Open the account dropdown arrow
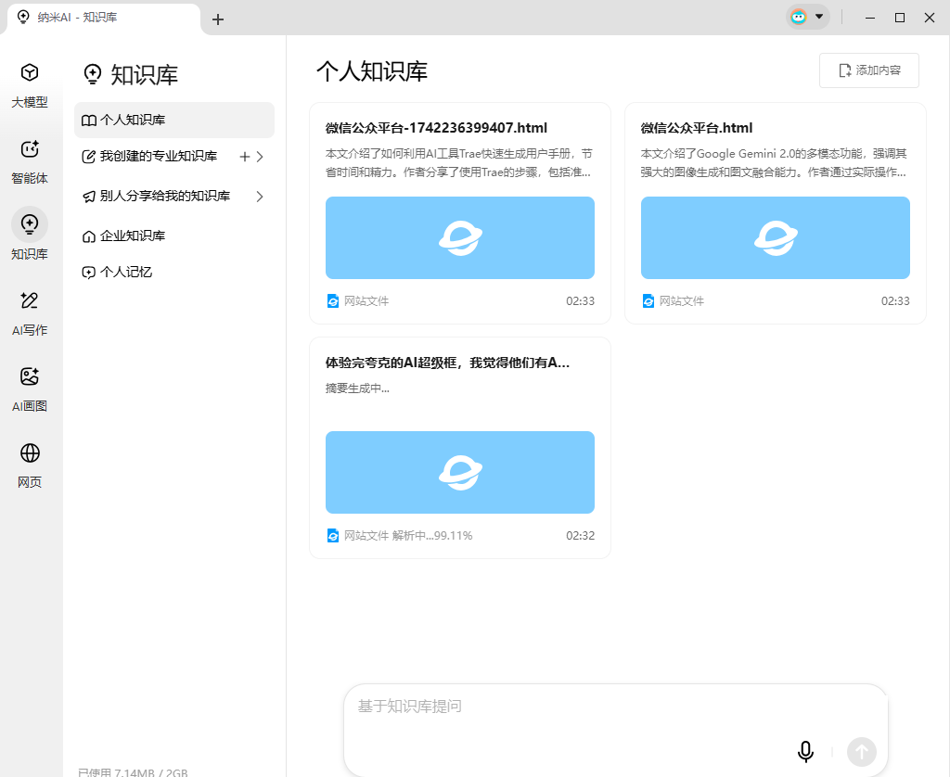Image resolution: width=950 pixels, height=777 pixels. (x=819, y=17)
